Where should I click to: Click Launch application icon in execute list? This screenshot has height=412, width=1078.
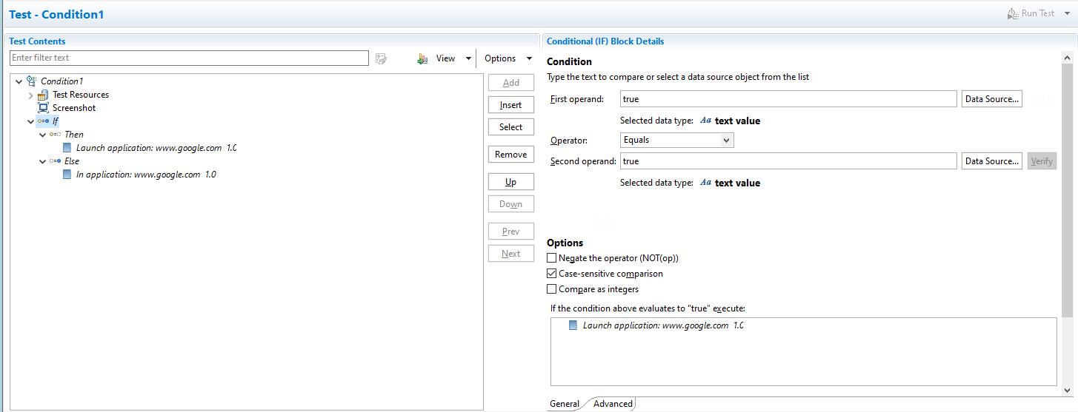(x=573, y=325)
